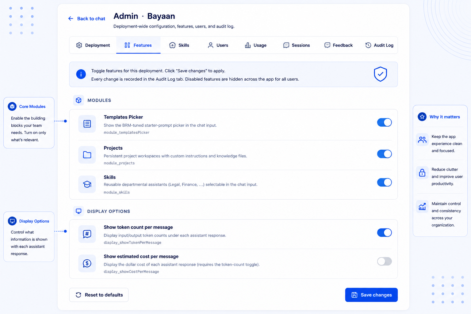The height and width of the screenshot is (314, 471).
Task: Disable Show token count per message
Action: pos(385,233)
